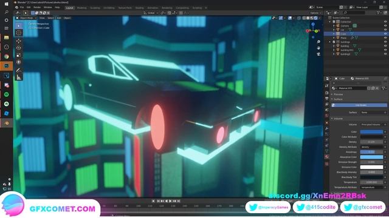Select the 3D Cursor tool
389x218 pixels.
(x=19, y=33)
